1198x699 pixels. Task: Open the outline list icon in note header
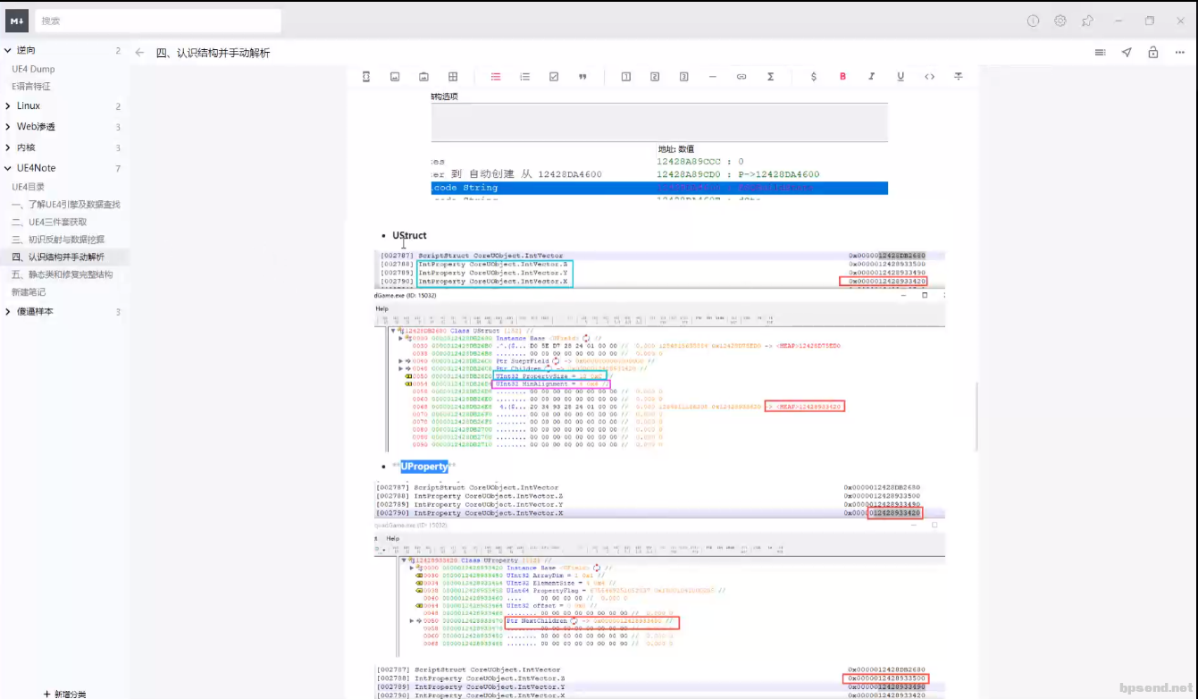(x=1100, y=53)
